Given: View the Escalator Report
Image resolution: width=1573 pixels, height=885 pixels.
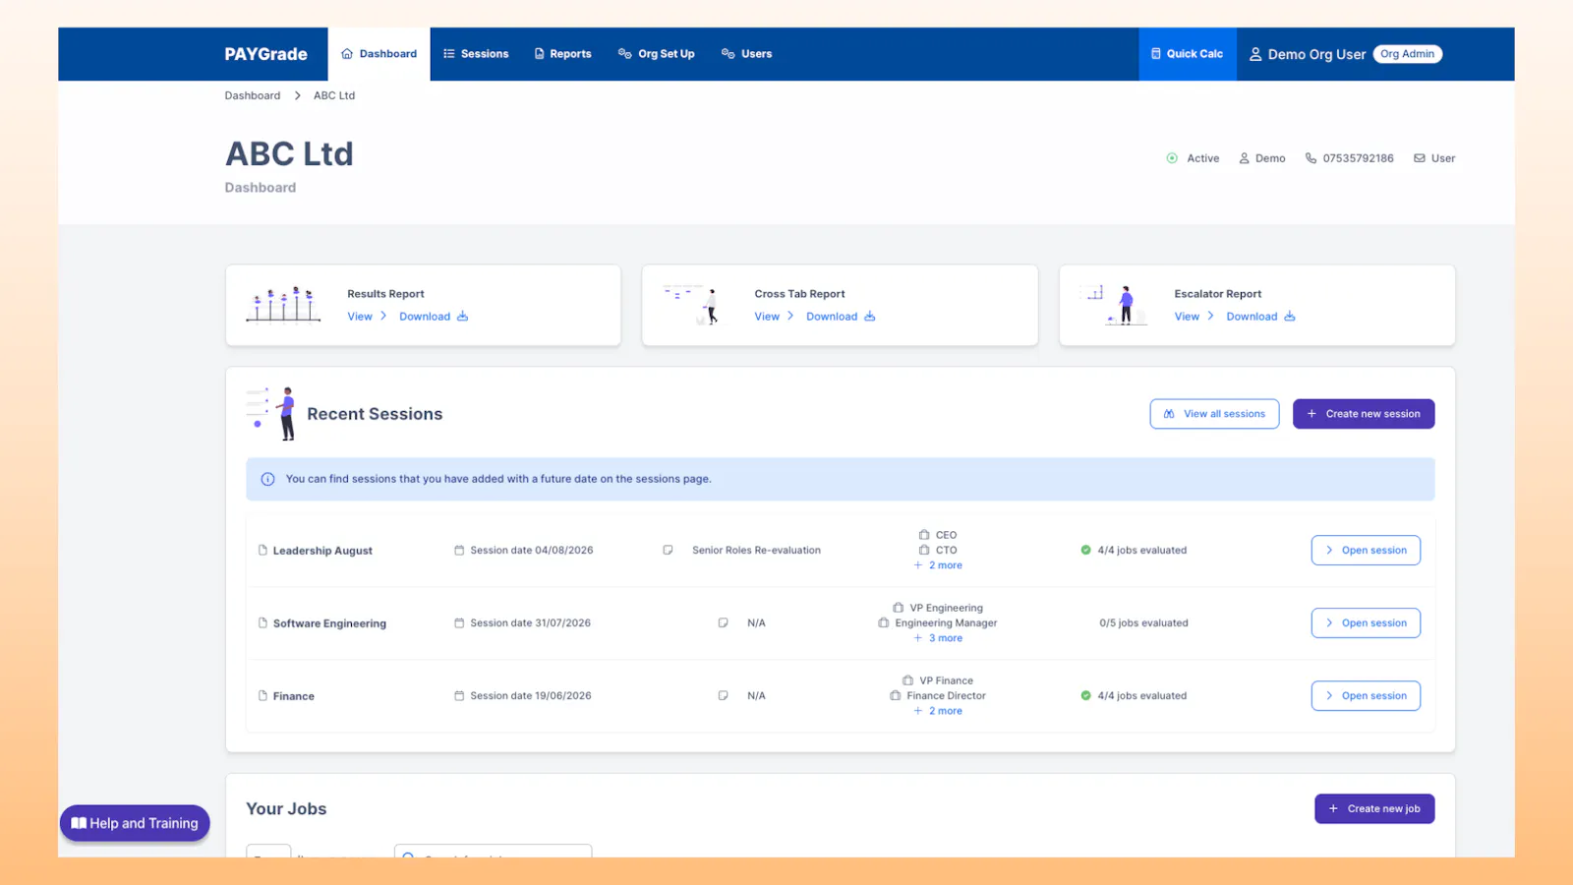Looking at the screenshot, I should [x=1194, y=317].
